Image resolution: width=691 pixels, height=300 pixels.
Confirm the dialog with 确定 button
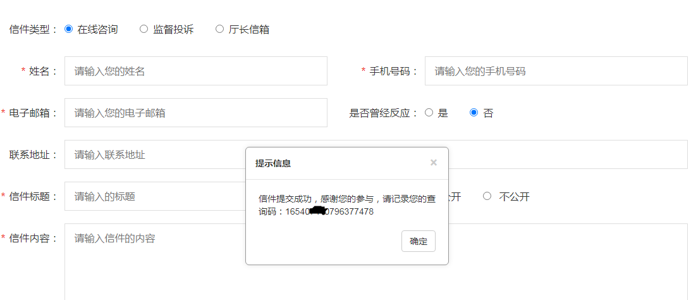tap(419, 241)
